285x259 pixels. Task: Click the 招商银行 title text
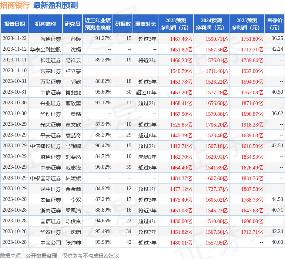tap(15, 5)
